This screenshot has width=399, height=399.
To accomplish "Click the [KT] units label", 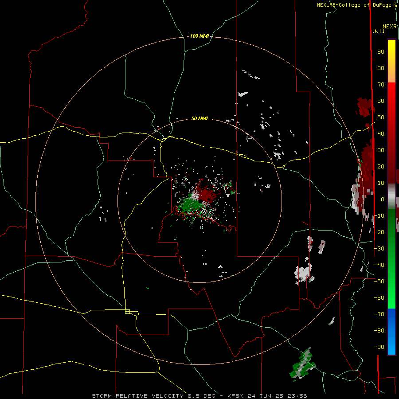I will pos(379,31).
